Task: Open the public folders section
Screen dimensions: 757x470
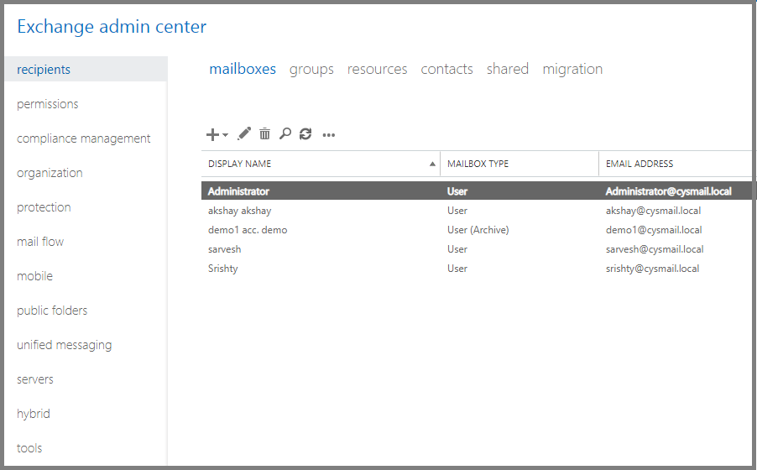Action: pyautogui.click(x=52, y=310)
